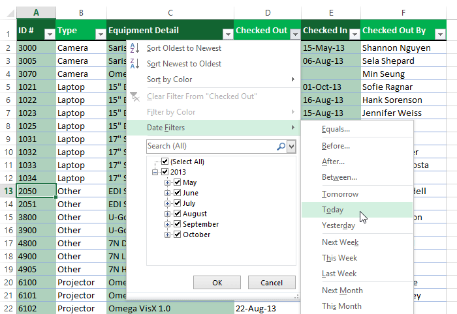Open the Date Filters submenu
The width and height of the screenshot is (457, 314).
213,128
